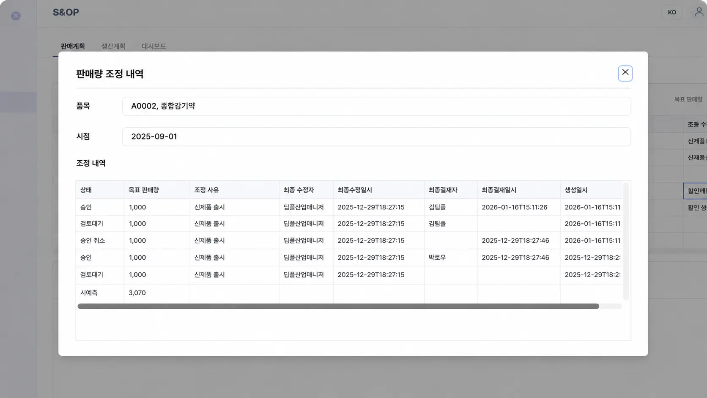The height and width of the screenshot is (398, 707).
Task: Click the 2026-01-16T15:11:26 approval timestamp
Action: 519,207
